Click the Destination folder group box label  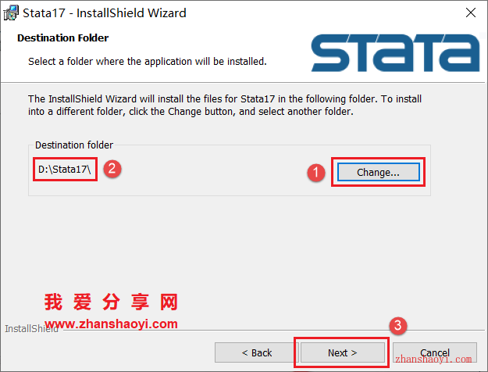74,145
